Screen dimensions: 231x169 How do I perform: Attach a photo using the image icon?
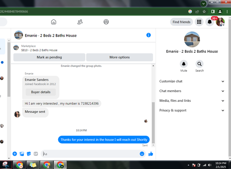pos(22,154)
